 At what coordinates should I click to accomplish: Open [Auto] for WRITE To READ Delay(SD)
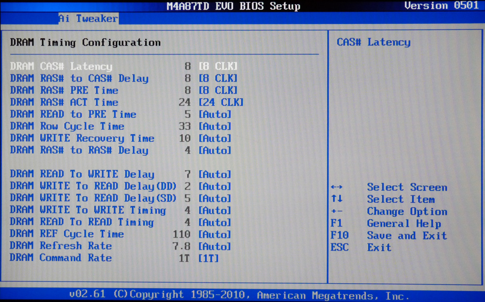pos(215,198)
